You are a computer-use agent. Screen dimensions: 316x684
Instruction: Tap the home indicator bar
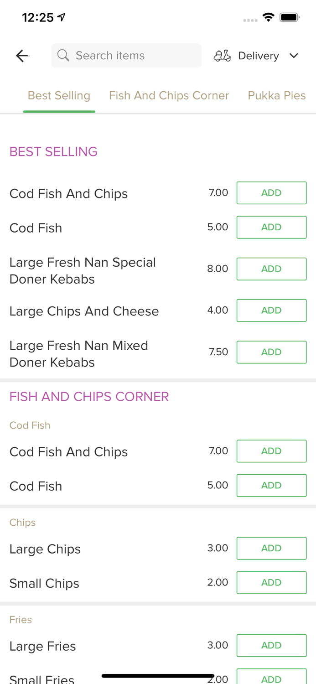tap(158, 675)
